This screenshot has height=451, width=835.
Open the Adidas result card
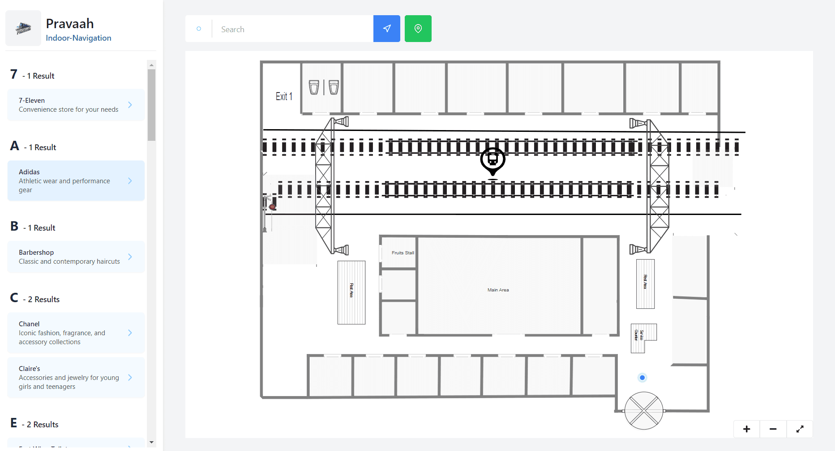tap(76, 181)
